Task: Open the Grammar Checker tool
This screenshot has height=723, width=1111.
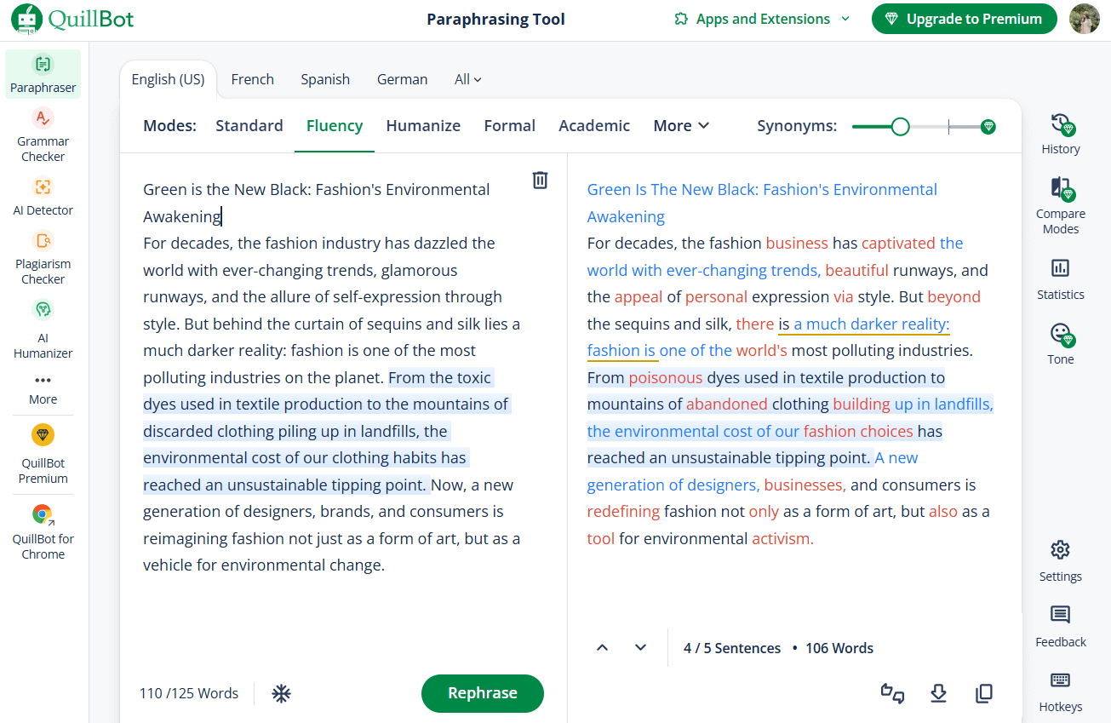Action: pos(43,135)
